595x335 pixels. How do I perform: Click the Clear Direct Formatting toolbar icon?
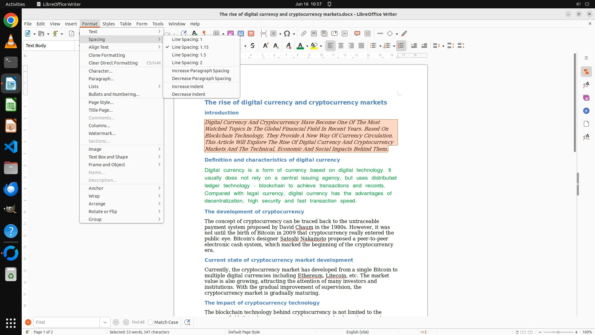(x=288, y=46)
